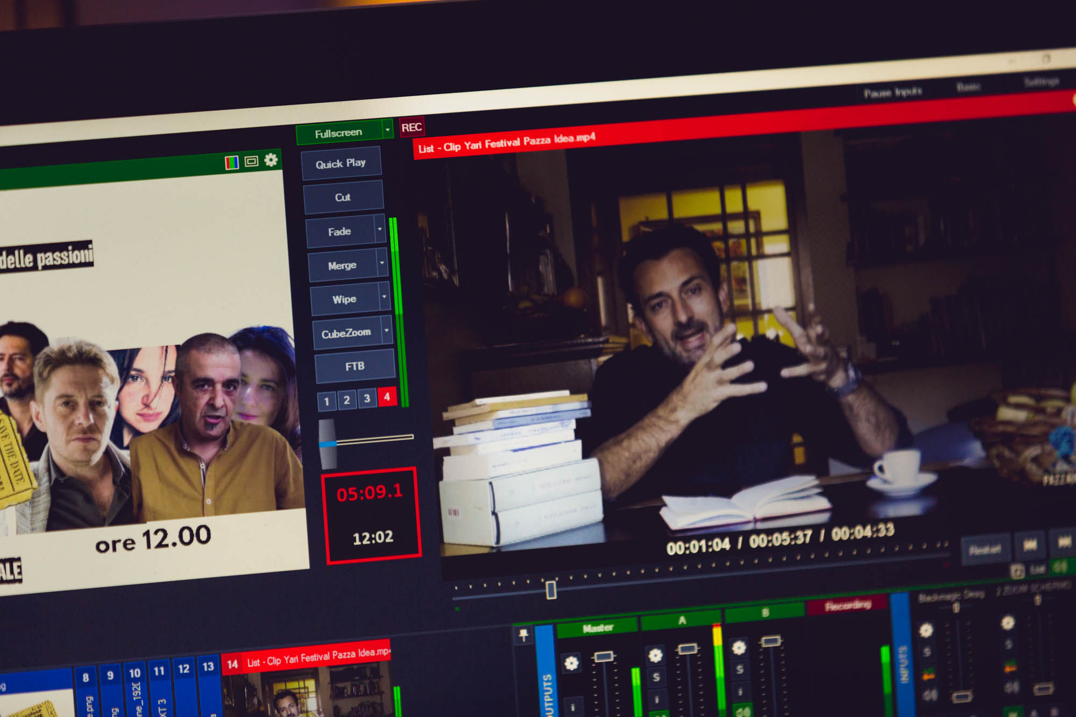Open bus A audio settings gear
This screenshot has width=1076, height=717.
point(655,655)
